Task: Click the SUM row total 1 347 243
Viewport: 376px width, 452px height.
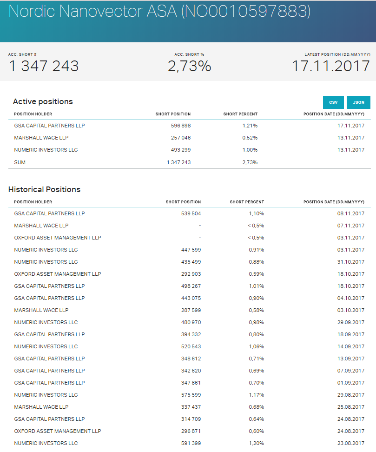Action: click(x=178, y=162)
